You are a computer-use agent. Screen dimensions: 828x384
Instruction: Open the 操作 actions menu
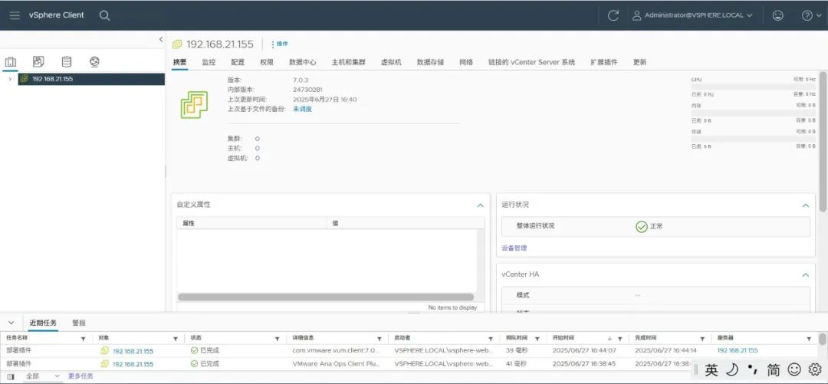[280, 44]
